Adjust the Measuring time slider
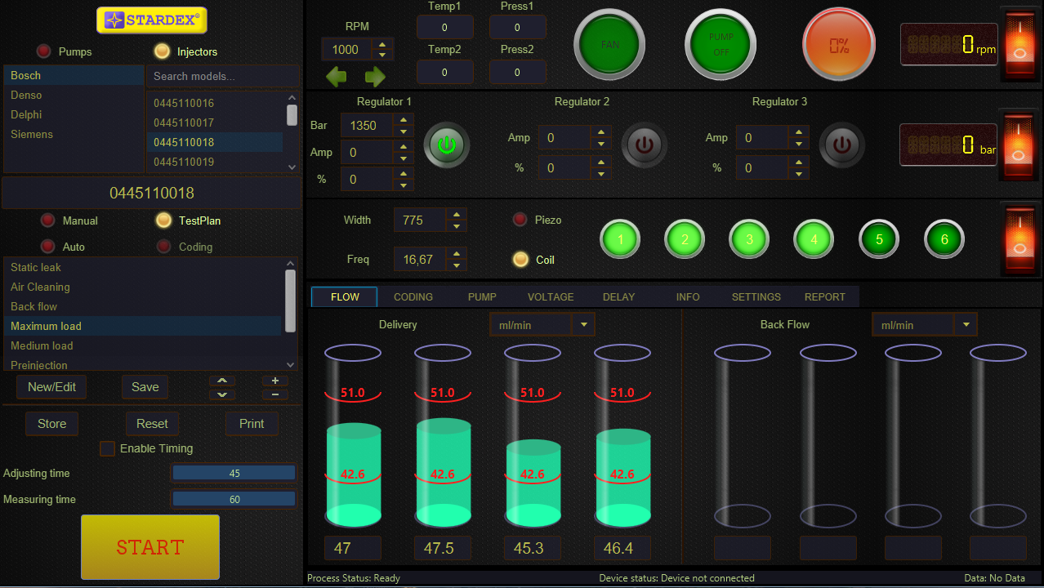 coord(234,499)
